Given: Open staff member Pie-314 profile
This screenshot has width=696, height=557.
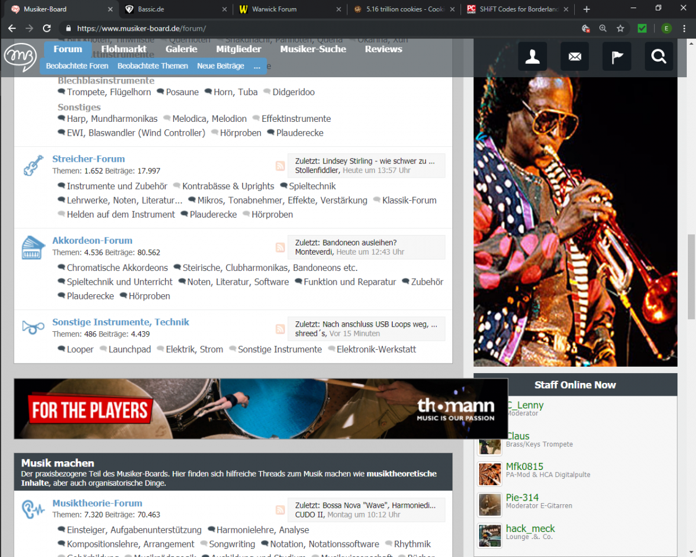Looking at the screenshot, I should point(522,498).
